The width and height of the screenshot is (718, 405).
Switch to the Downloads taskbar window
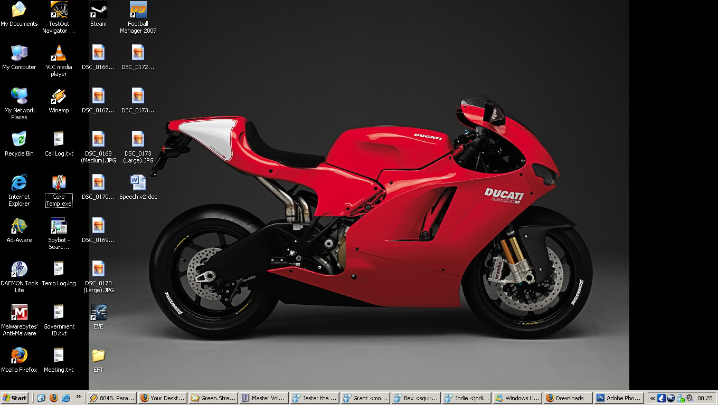point(567,398)
